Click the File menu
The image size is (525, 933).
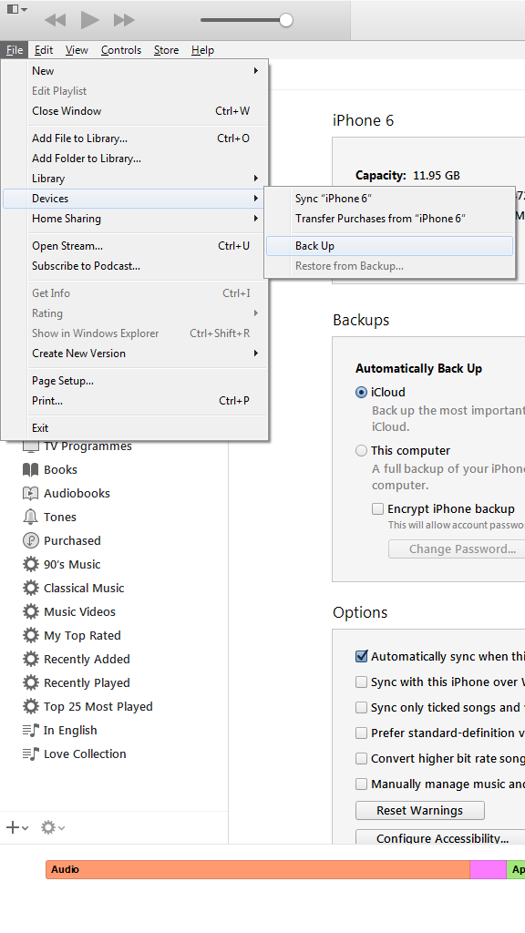point(15,50)
